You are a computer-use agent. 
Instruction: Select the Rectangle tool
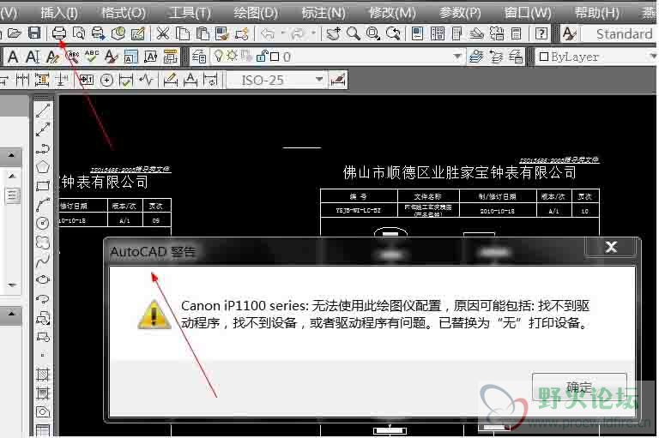coord(43,186)
